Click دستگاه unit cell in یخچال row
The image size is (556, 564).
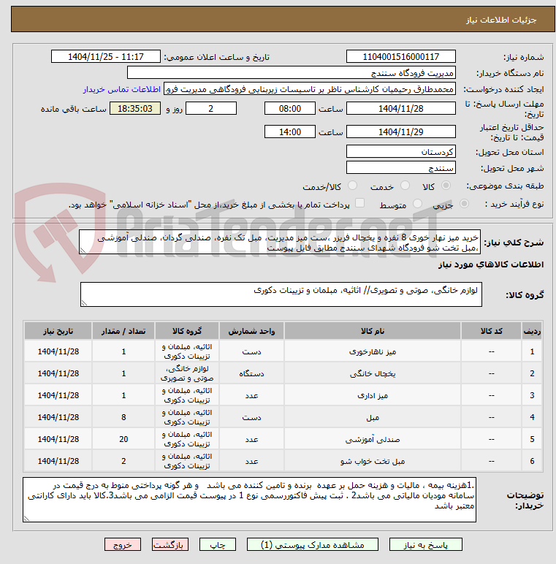pyautogui.click(x=251, y=373)
